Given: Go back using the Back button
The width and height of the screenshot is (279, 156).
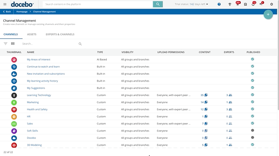Looking at the screenshot, I should [x=7, y=12].
